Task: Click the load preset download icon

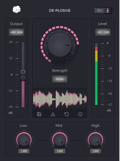Action: (x=53, y=114)
